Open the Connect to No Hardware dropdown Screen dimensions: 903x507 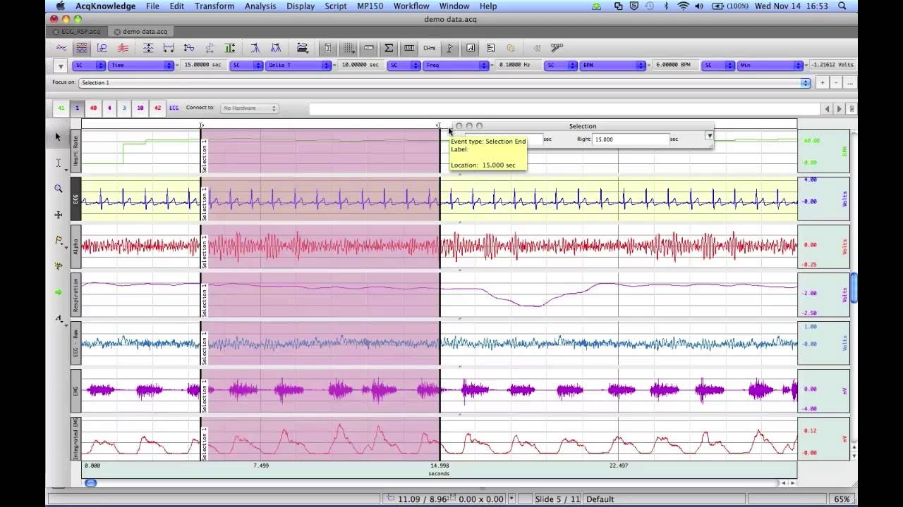click(x=249, y=108)
